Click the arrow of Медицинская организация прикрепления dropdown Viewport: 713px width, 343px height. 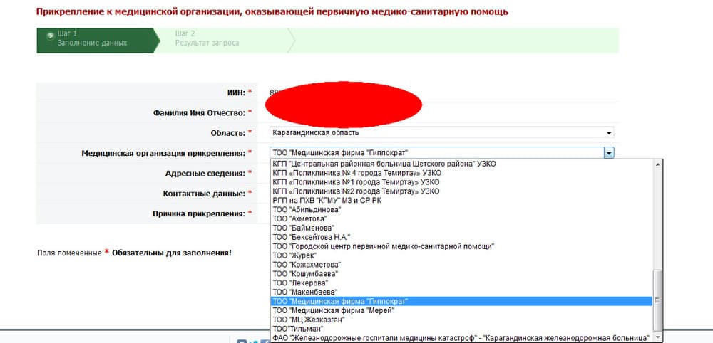609,153
